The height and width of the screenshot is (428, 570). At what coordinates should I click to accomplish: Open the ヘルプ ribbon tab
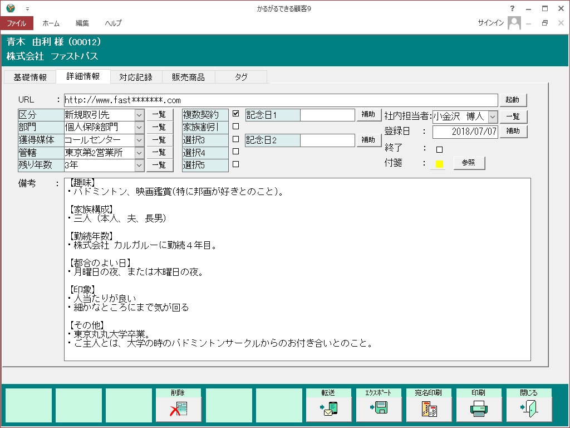113,23
